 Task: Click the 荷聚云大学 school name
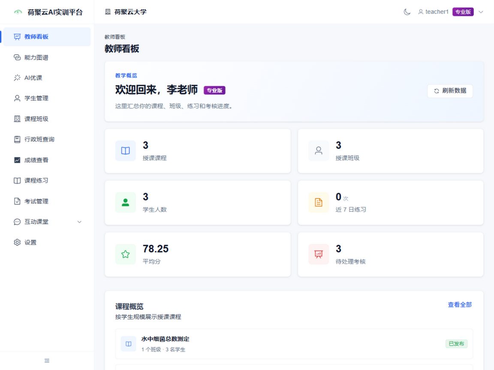click(x=130, y=12)
